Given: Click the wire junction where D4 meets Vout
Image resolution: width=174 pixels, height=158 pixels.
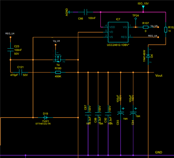Looking at the screenshot, I should tap(148, 72).
